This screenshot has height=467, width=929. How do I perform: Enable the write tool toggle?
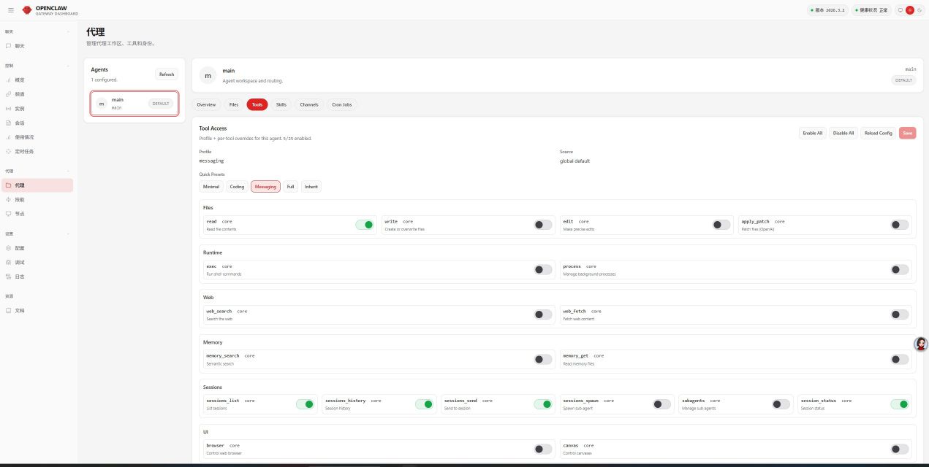(543, 225)
